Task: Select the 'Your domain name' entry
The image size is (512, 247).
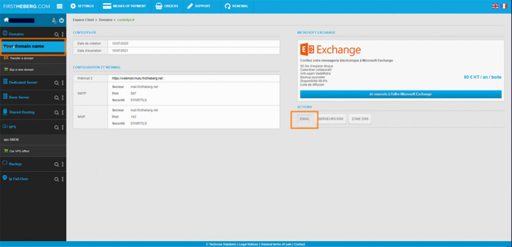Action: tap(33, 46)
